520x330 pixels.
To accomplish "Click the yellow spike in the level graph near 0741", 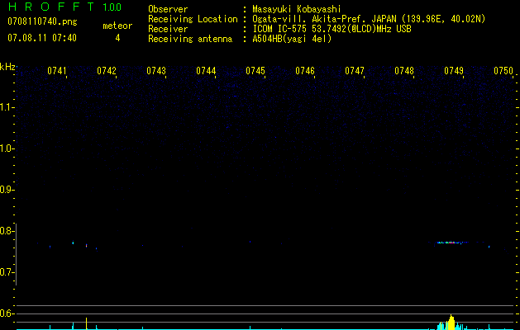I will pyautogui.click(x=86, y=323).
